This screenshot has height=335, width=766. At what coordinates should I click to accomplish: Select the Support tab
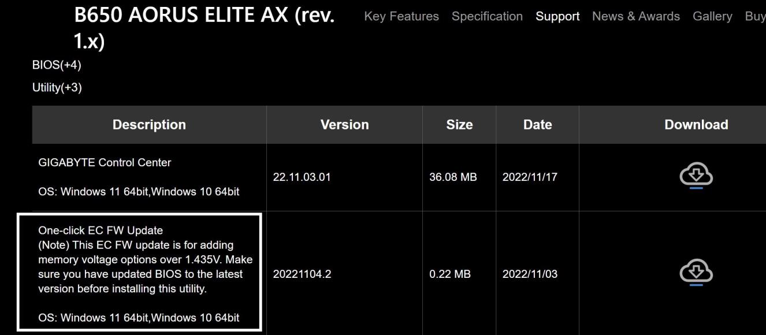pos(557,17)
